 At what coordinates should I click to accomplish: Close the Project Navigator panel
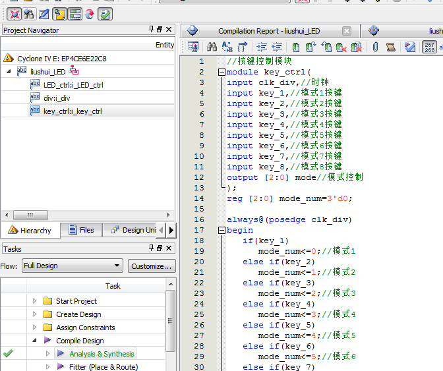pos(169,30)
